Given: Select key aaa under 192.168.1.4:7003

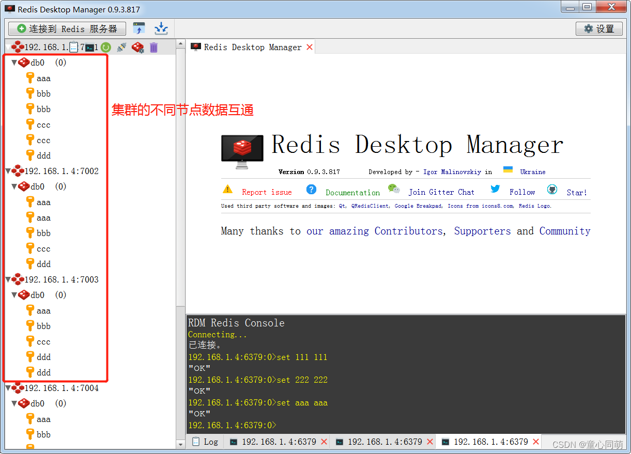Looking at the screenshot, I should point(43,310).
